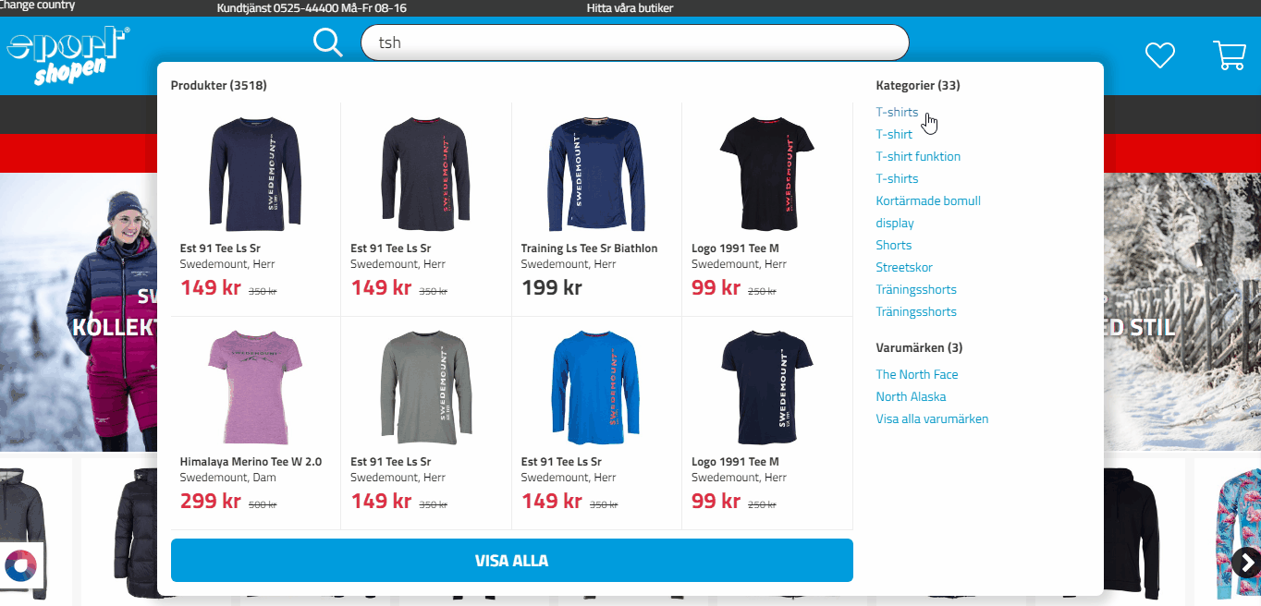The height and width of the screenshot is (606, 1261).
Task: Click the search magnifier icon
Action: click(x=328, y=42)
